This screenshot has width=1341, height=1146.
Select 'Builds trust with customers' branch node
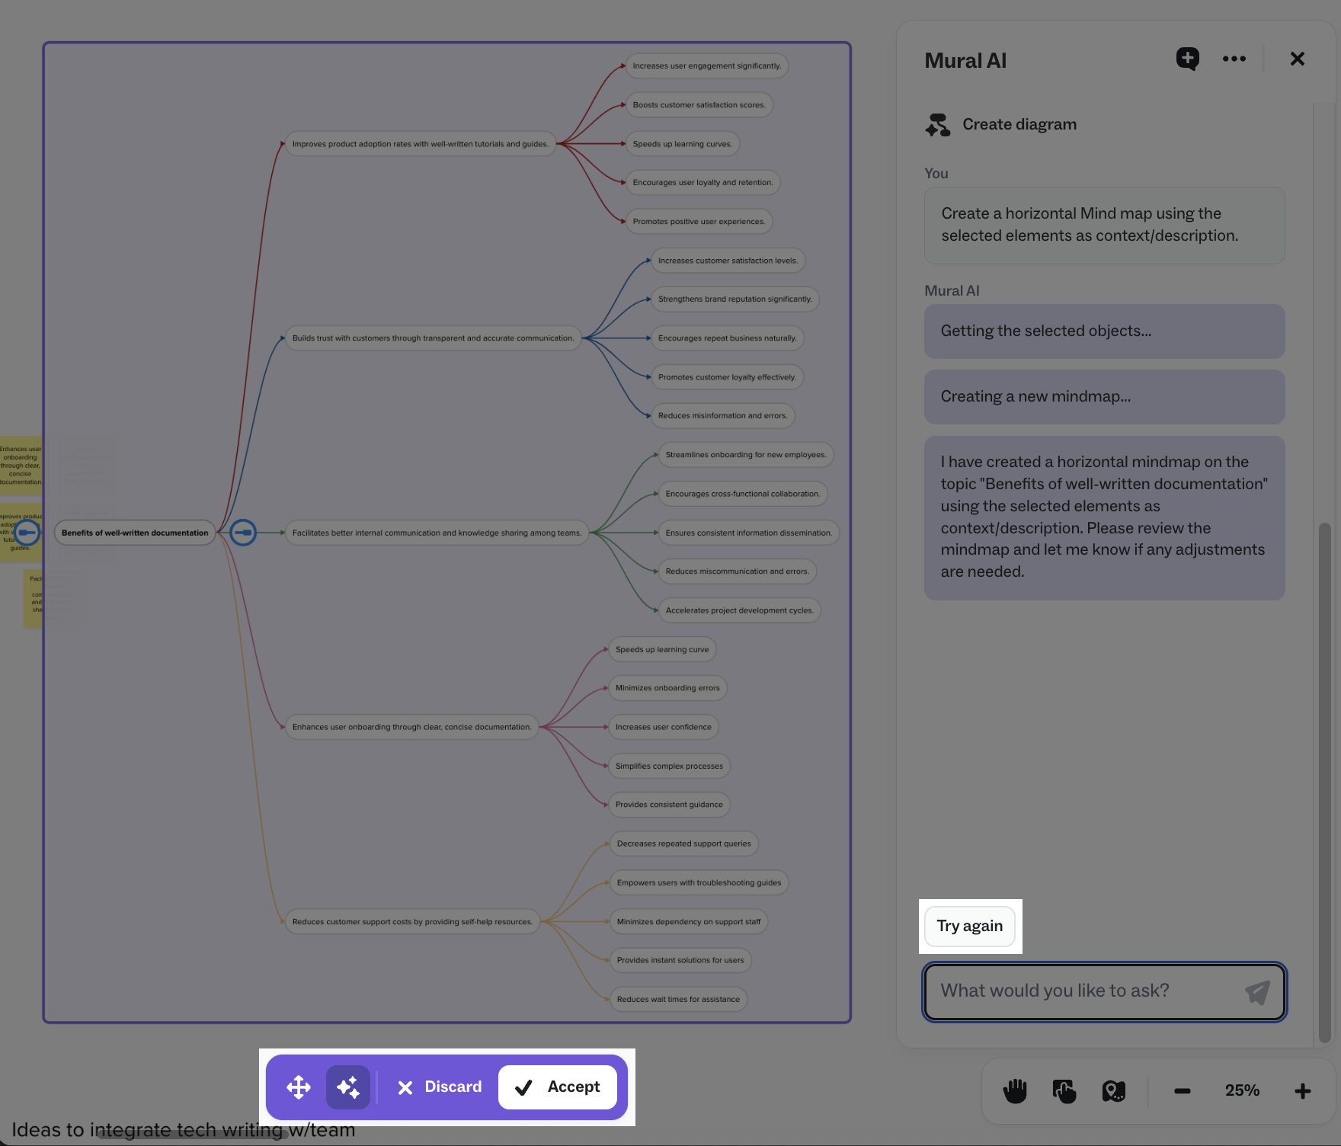tap(434, 338)
